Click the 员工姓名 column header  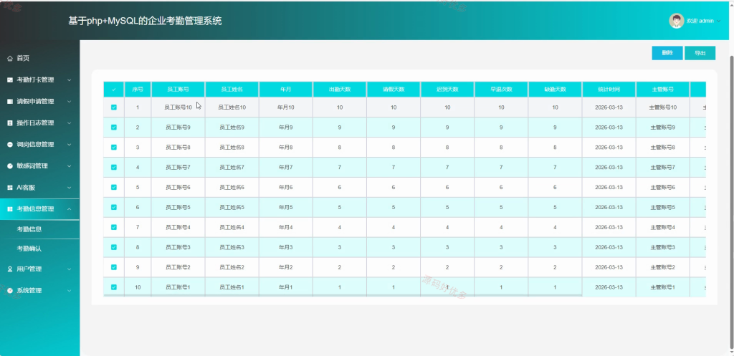tap(232, 90)
